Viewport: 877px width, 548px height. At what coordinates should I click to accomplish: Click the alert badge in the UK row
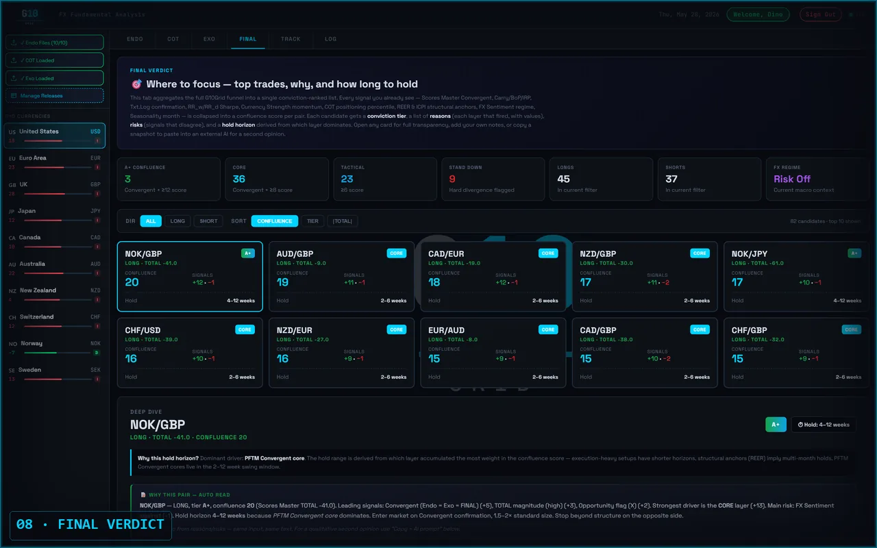click(97, 193)
